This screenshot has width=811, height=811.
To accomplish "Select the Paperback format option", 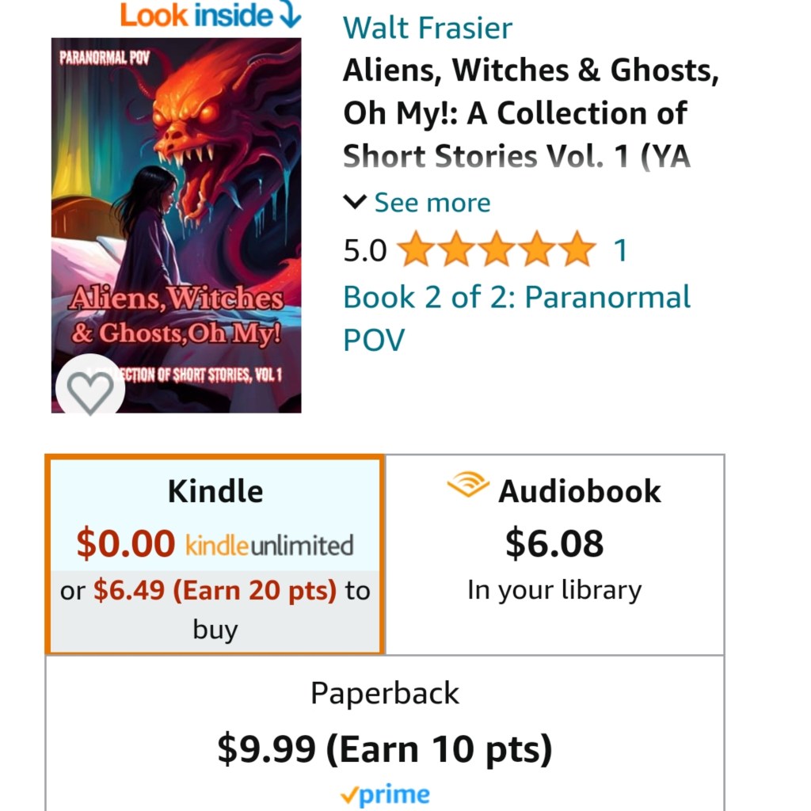I will click(385, 694).
